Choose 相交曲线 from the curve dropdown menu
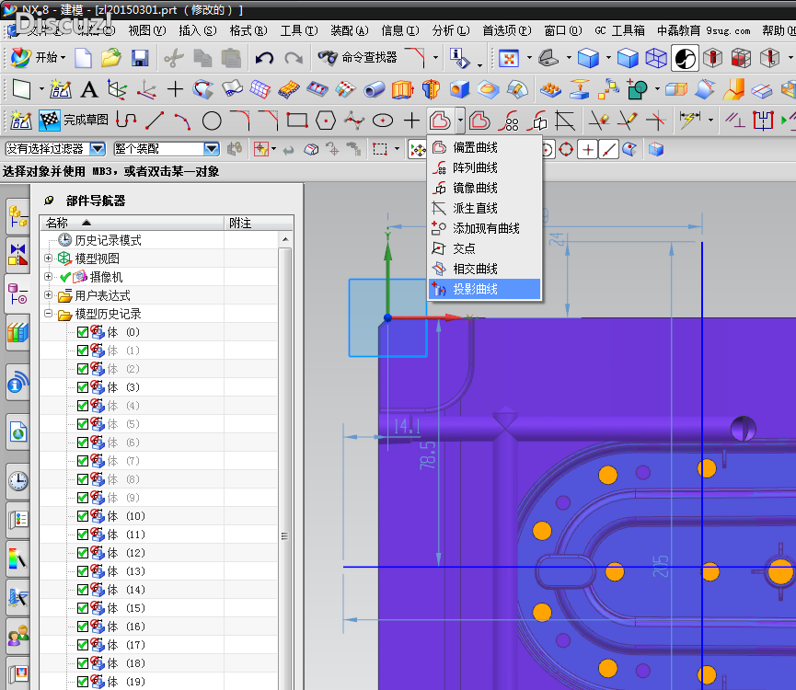Screen dimensions: 796x690 click(484, 269)
